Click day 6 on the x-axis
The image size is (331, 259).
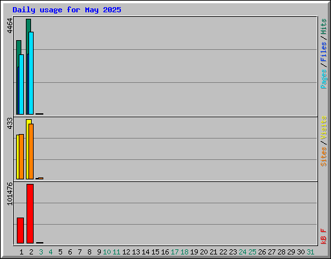[x=70, y=252]
